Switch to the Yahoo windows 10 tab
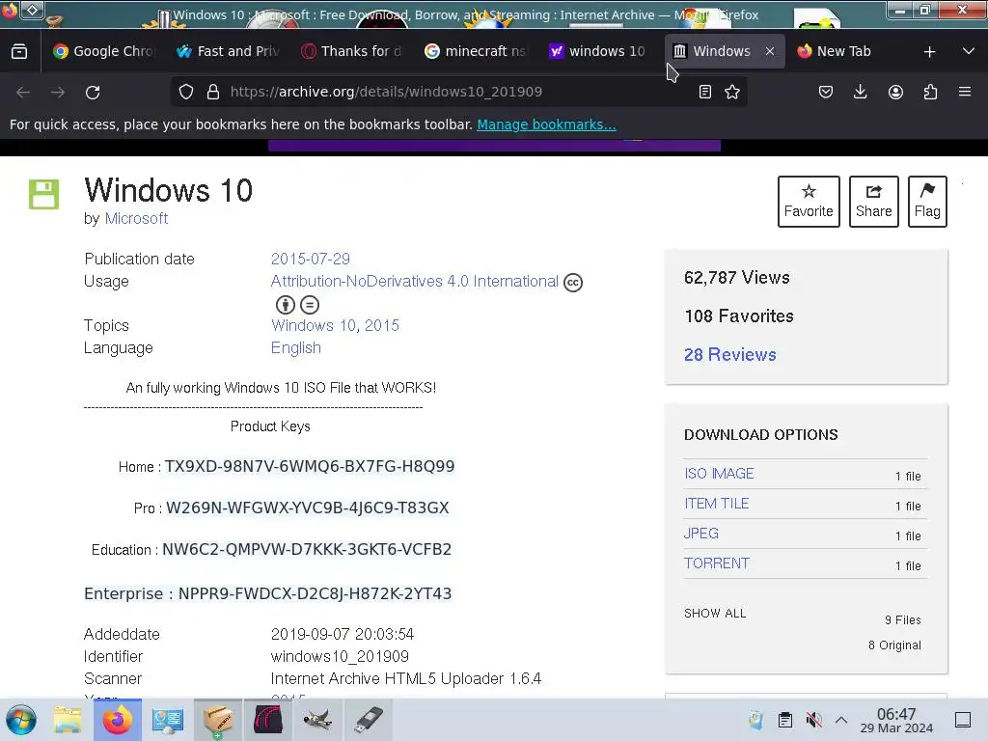 pos(599,51)
